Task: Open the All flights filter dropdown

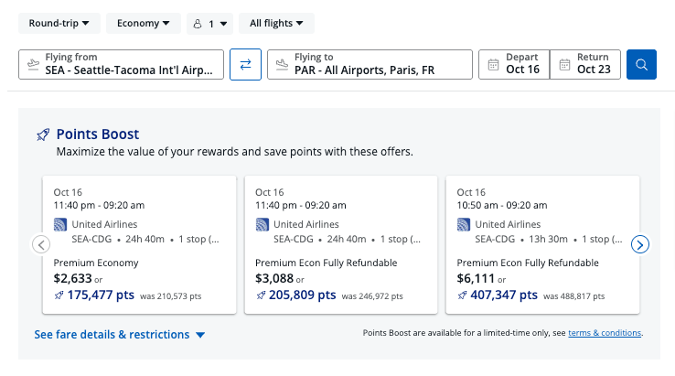Action: 276,23
